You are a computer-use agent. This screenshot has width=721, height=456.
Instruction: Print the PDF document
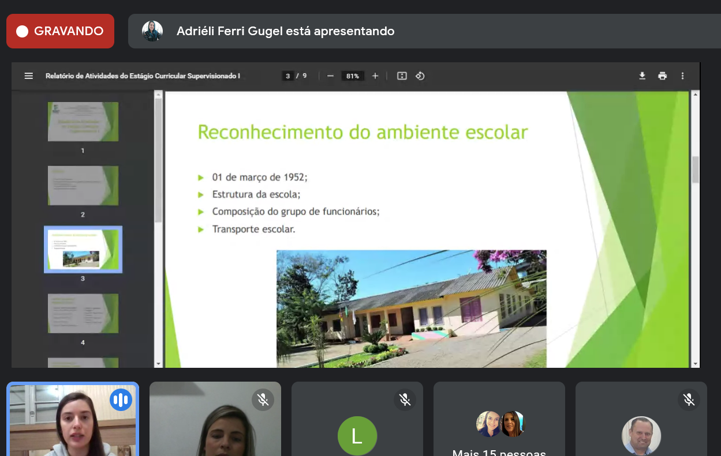662,76
